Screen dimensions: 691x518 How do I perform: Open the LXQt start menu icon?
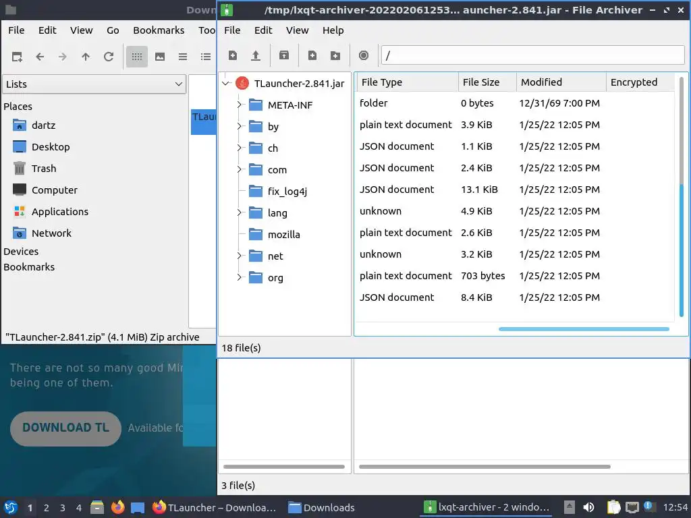(x=11, y=507)
